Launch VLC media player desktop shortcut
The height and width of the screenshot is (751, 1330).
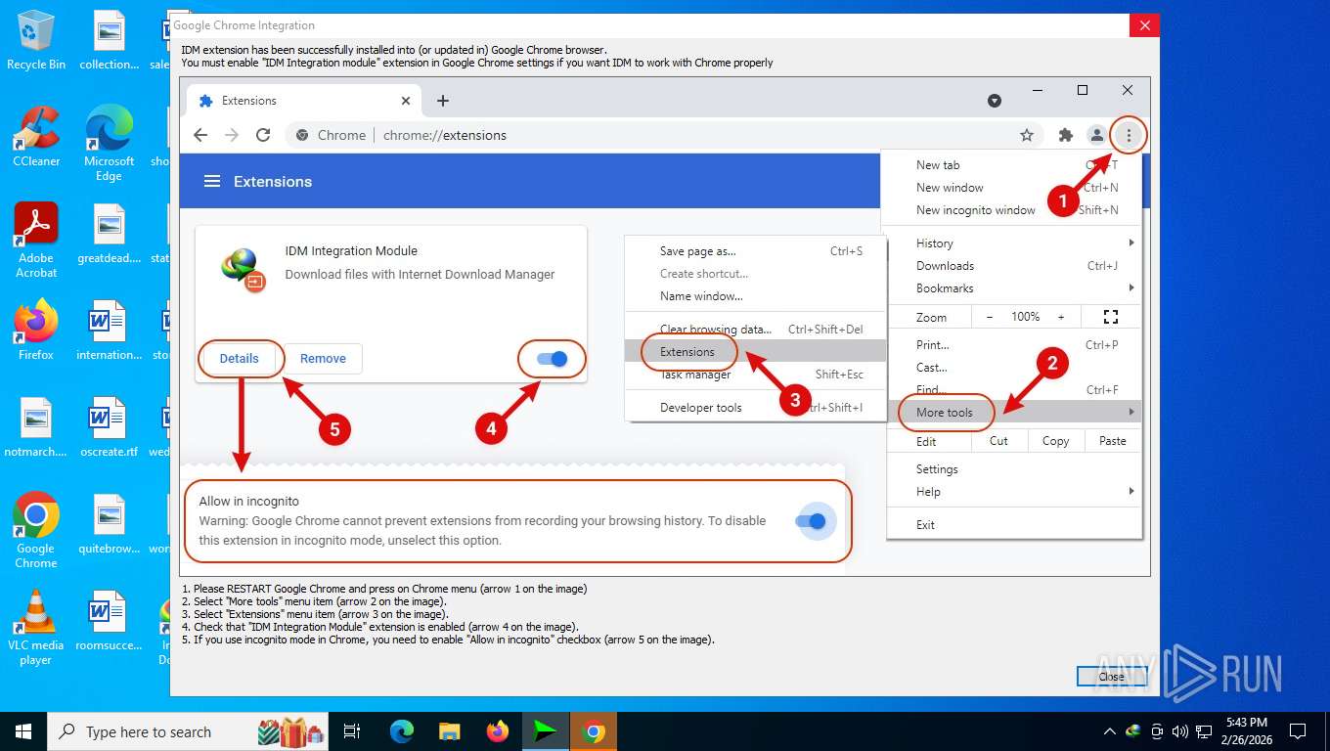[x=36, y=627]
